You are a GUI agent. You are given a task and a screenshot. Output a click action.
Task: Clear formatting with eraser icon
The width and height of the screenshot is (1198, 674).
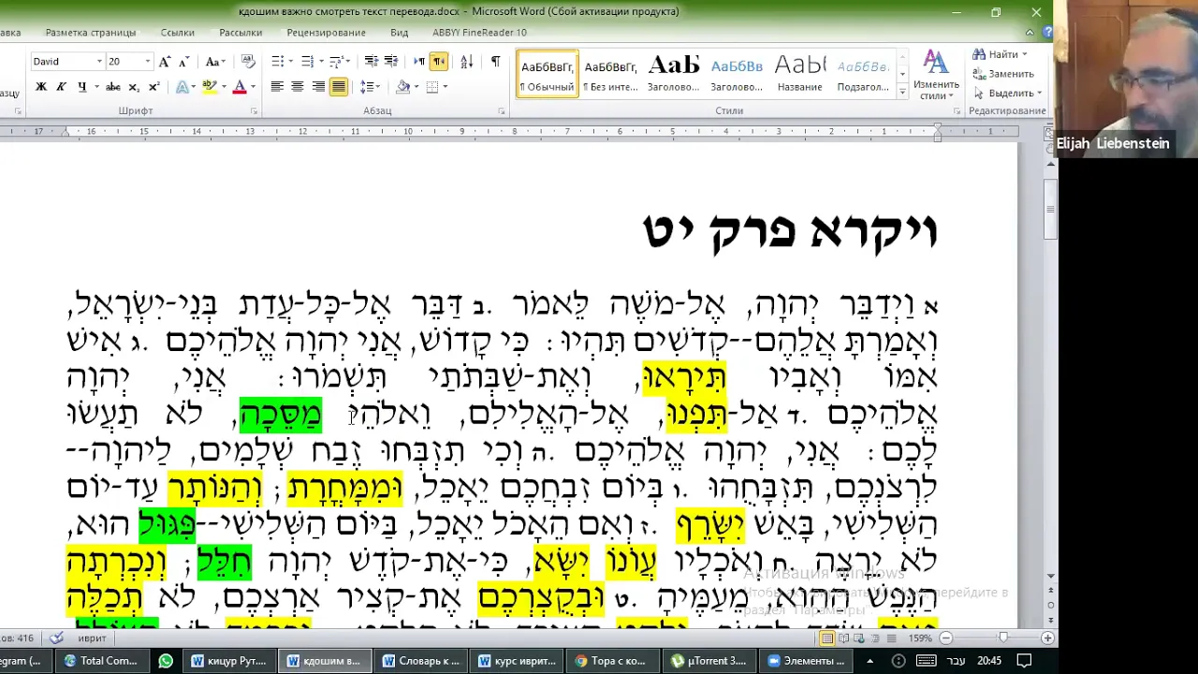(x=248, y=62)
